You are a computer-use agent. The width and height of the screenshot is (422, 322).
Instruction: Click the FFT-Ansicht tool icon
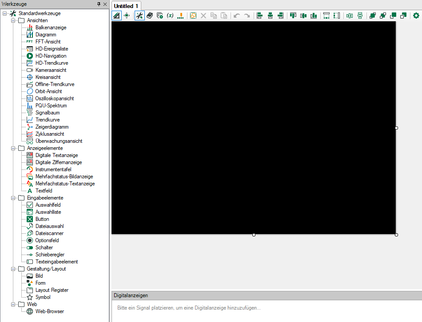(30, 42)
